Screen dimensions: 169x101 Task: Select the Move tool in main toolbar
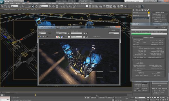[x=33, y=6]
